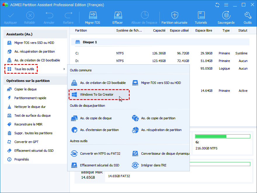Click the G: partition usage bar
Image resolution: width=257 pixels, height=193 pixels.
tap(223, 136)
